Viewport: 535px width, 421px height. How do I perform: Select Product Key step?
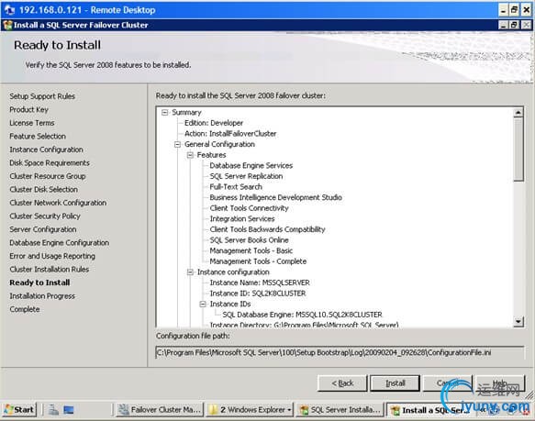pyautogui.click(x=29, y=110)
